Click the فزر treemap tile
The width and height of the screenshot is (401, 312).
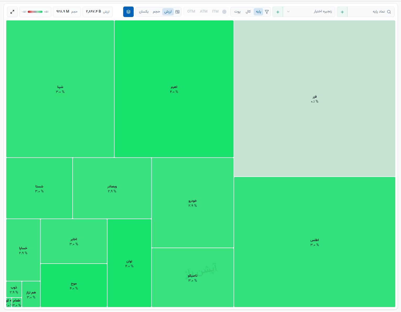tap(315, 98)
